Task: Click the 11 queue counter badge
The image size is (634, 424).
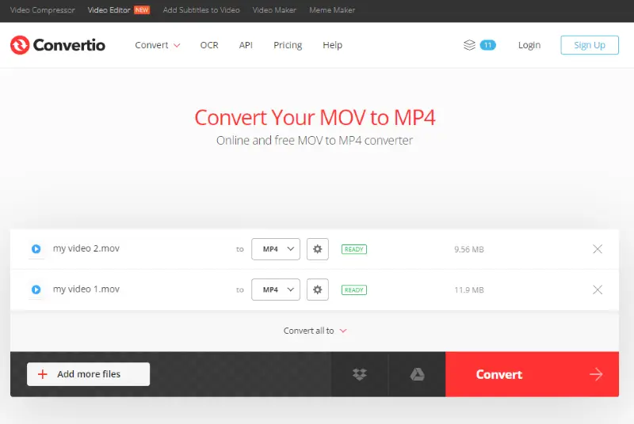Action: [x=487, y=45]
